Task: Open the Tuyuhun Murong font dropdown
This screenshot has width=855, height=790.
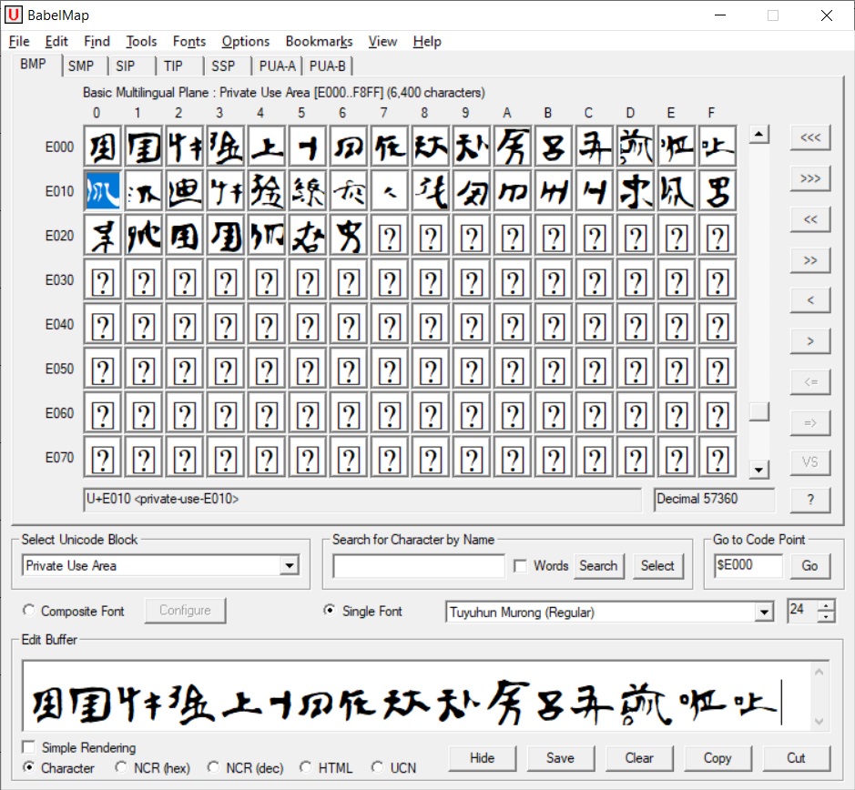Action: click(765, 613)
